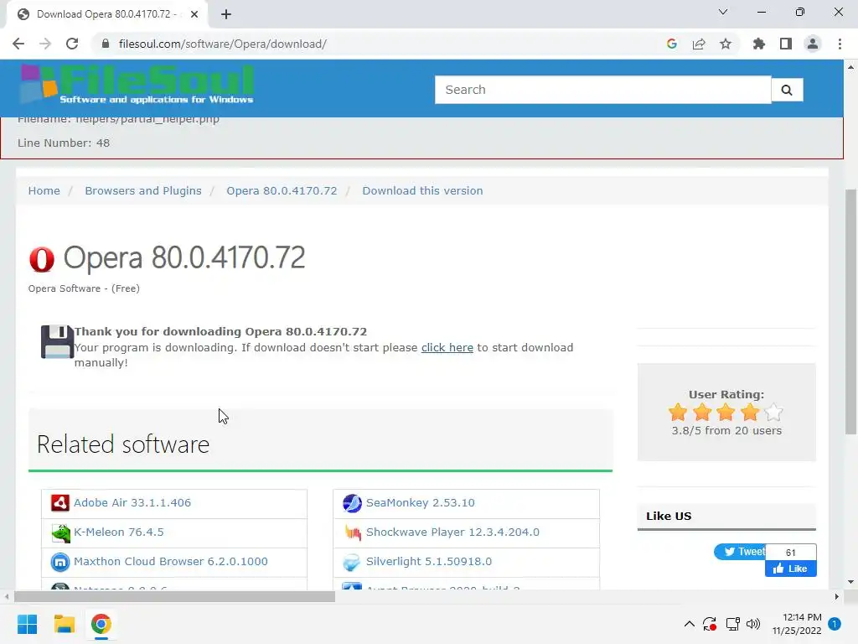
Task: Click the sync update tray icon
Action: pyautogui.click(x=710, y=624)
